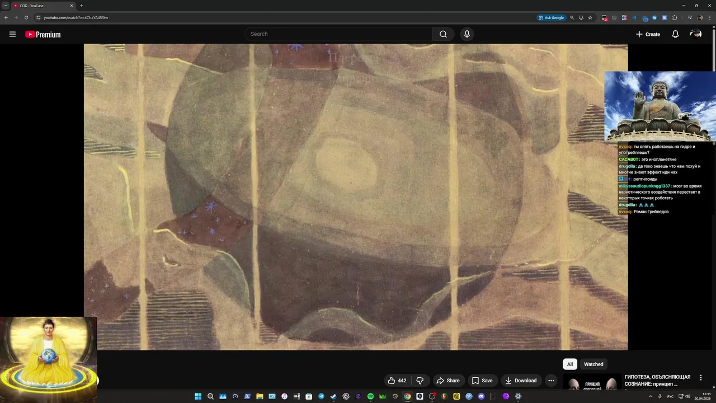
Task: Open extension with red 2 badge
Action: 605,18
